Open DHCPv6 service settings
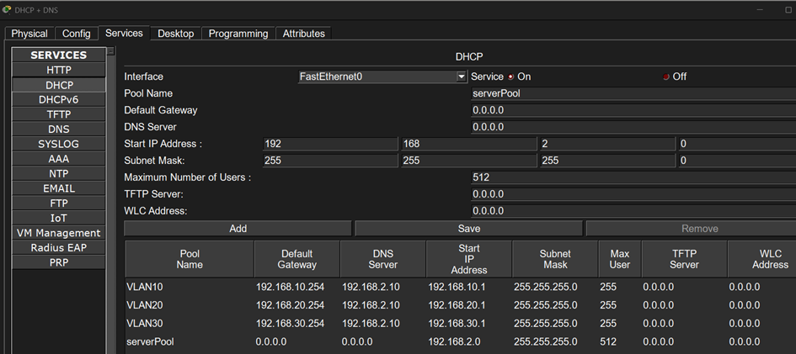This screenshot has width=796, height=354. click(x=59, y=100)
